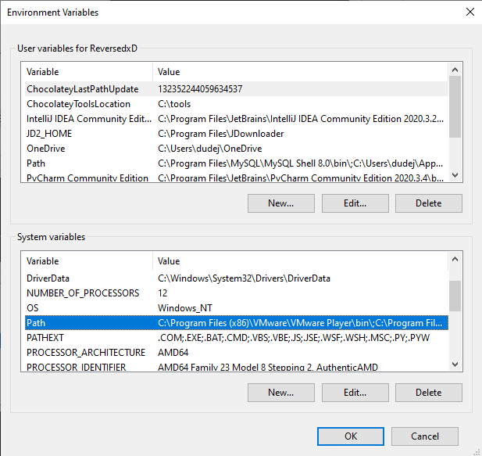Click up arrow of system variables scrollbar
The image size is (482, 456).
(455, 259)
